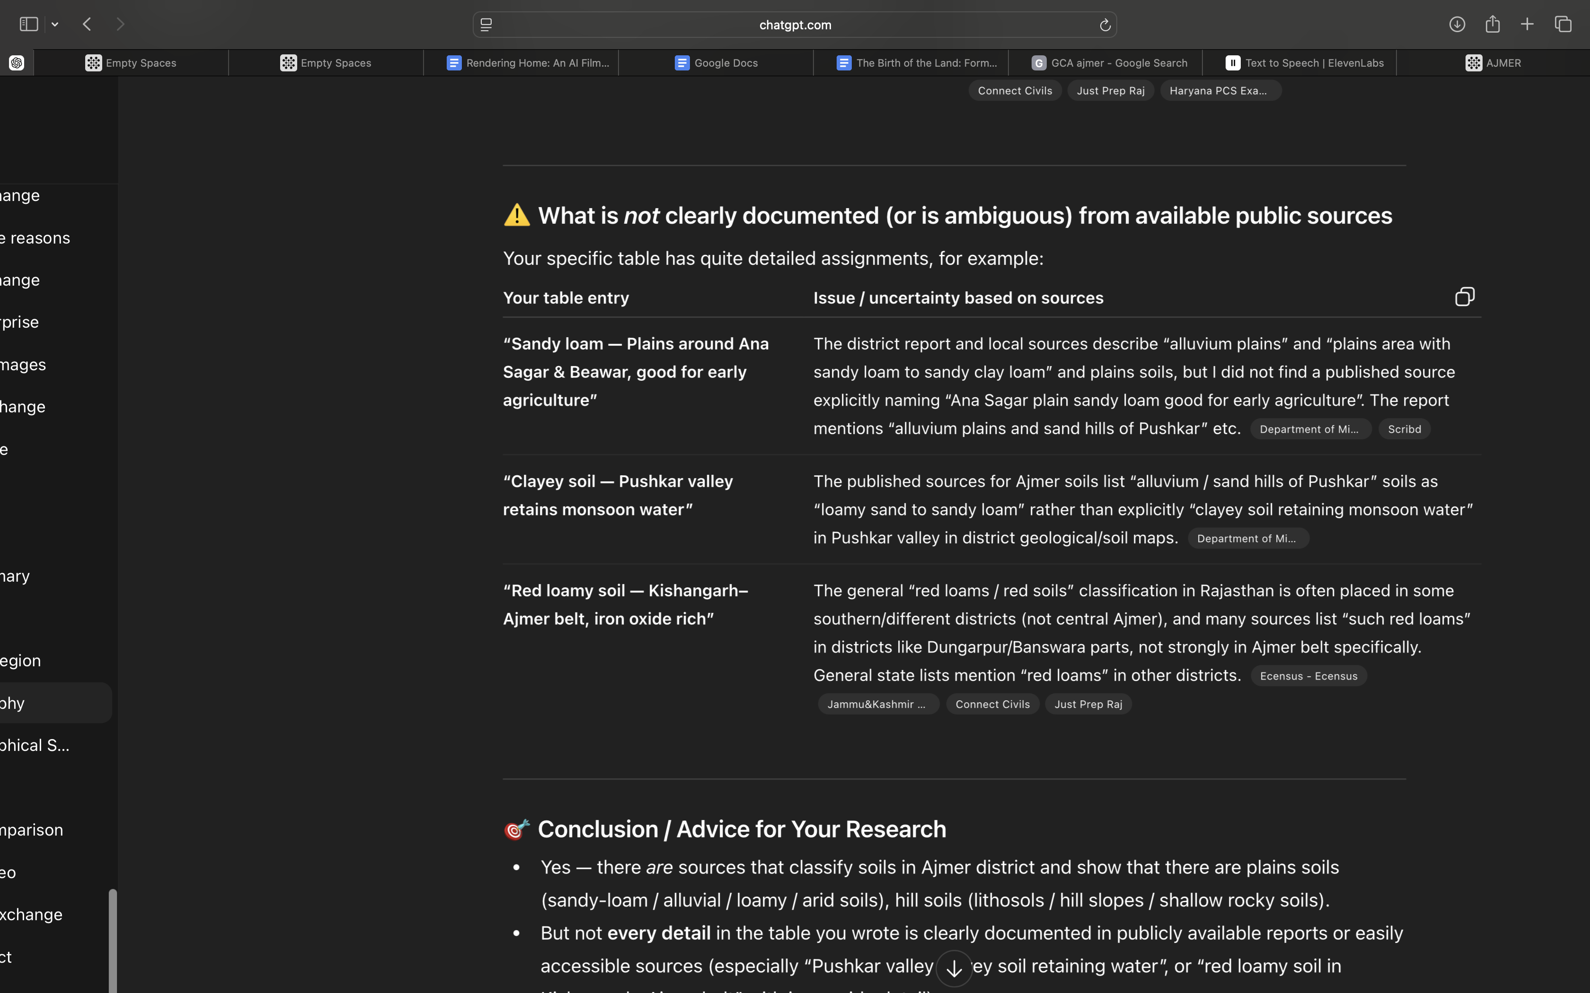Click the scroll-to-bottom arrow button
Image resolution: width=1590 pixels, height=993 pixels.
(954, 968)
